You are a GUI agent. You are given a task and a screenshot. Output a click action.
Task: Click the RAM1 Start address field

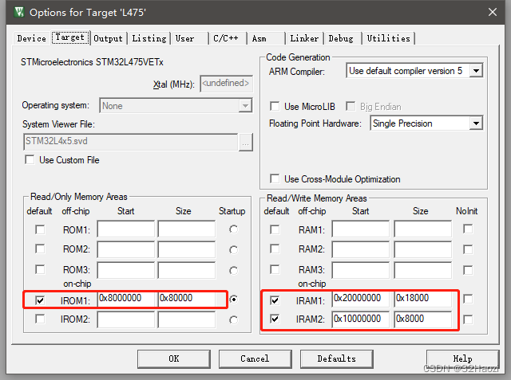pos(361,229)
